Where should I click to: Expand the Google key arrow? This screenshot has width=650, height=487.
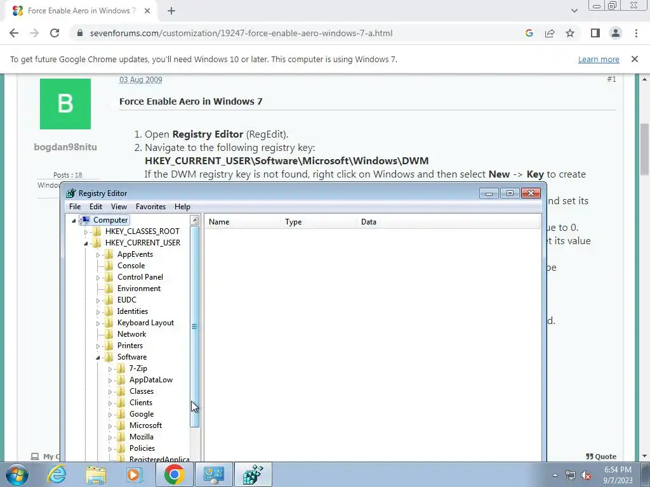(110, 415)
